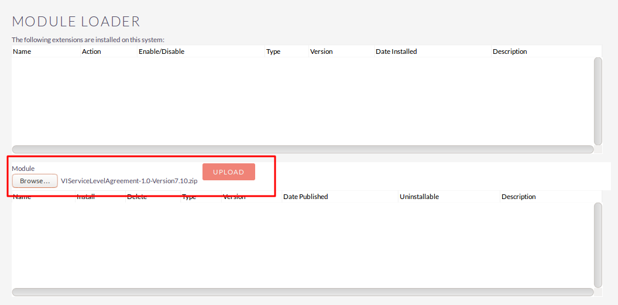Image resolution: width=618 pixels, height=305 pixels.
Task: Click the installed extensions description sentence
Action: [x=88, y=40]
